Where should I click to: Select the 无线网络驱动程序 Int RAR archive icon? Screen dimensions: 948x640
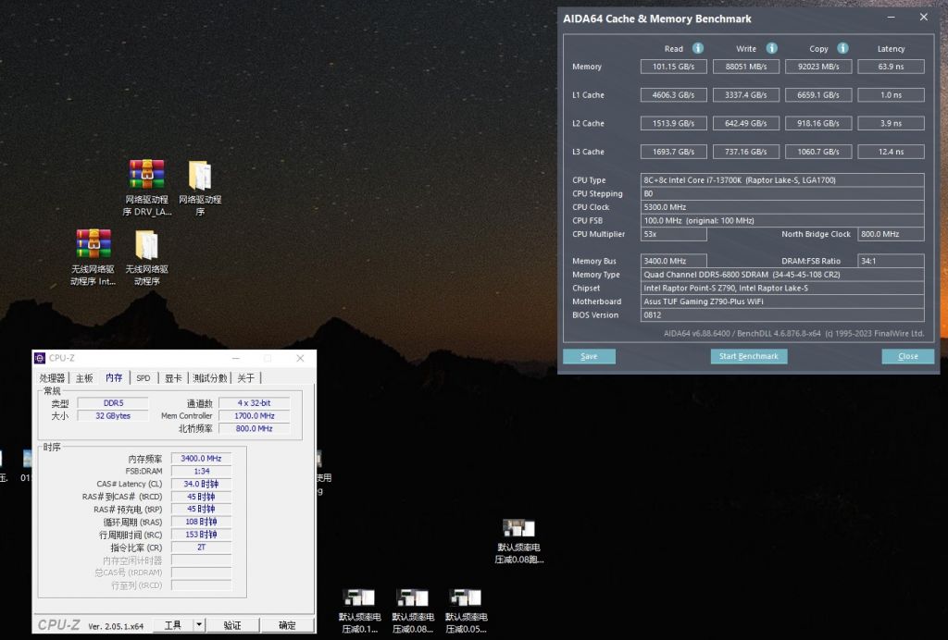pyautogui.click(x=94, y=244)
